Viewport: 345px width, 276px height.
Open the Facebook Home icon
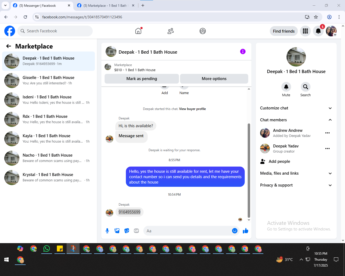click(x=138, y=31)
